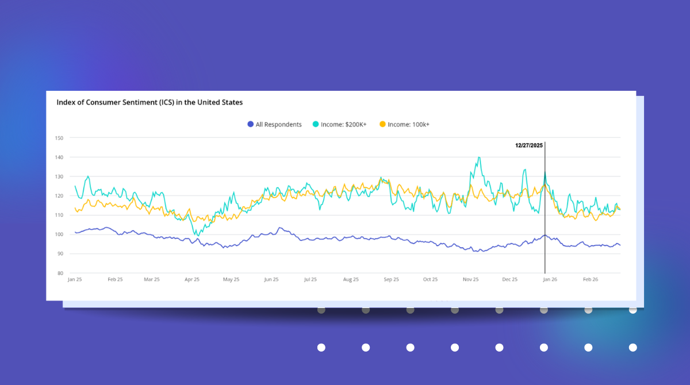Image resolution: width=690 pixels, height=385 pixels.
Task: Toggle the 'All Respondents' series label
Action: point(278,125)
